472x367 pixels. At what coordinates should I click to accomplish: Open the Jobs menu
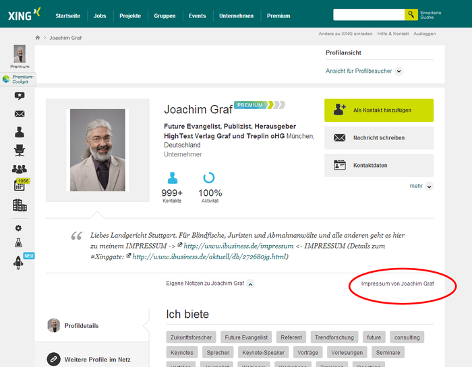click(100, 16)
